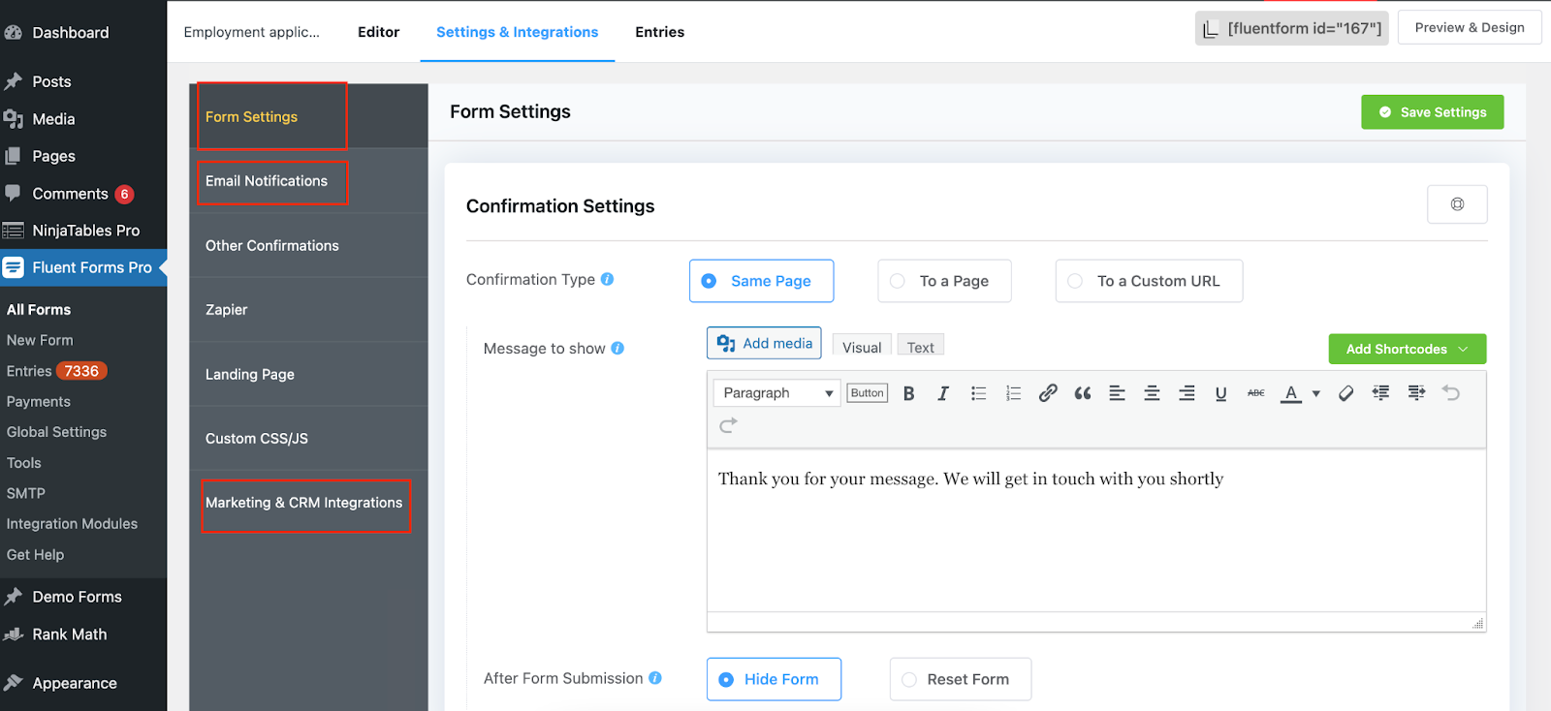This screenshot has width=1551, height=711.
Task: Create a numbered list
Action: click(1013, 393)
